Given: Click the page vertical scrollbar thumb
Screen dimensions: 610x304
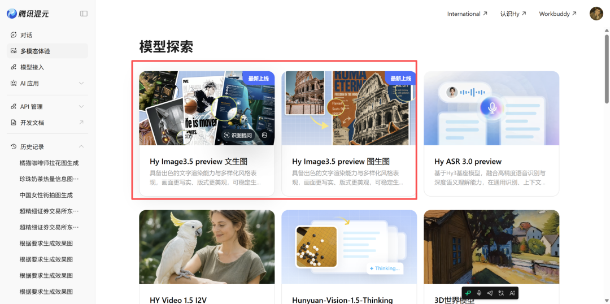Looking at the screenshot, I should coord(607,69).
